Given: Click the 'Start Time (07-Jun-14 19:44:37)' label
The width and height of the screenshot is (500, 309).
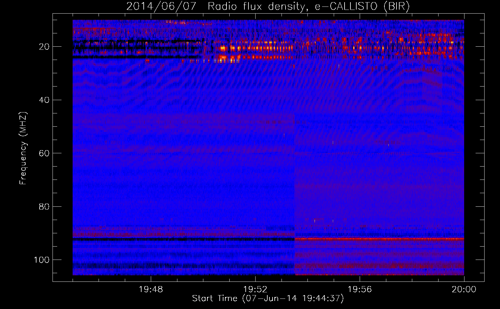Looking at the screenshot, I should (x=268, y=298).
